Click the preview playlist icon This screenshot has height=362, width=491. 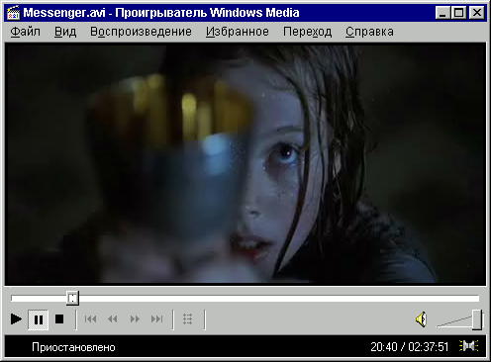[x=188, y=319]
